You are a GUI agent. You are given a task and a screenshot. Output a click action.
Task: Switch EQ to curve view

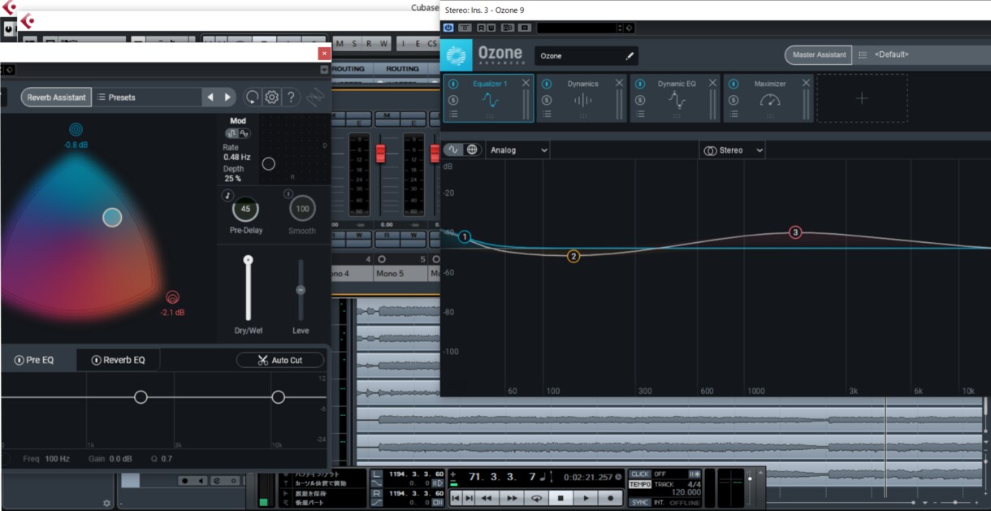[x=453, y=149]
